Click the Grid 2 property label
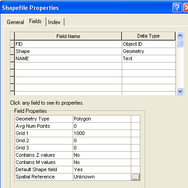Image resolution: width=188 pixels, height=188 pixels. (x=44, y=140)
